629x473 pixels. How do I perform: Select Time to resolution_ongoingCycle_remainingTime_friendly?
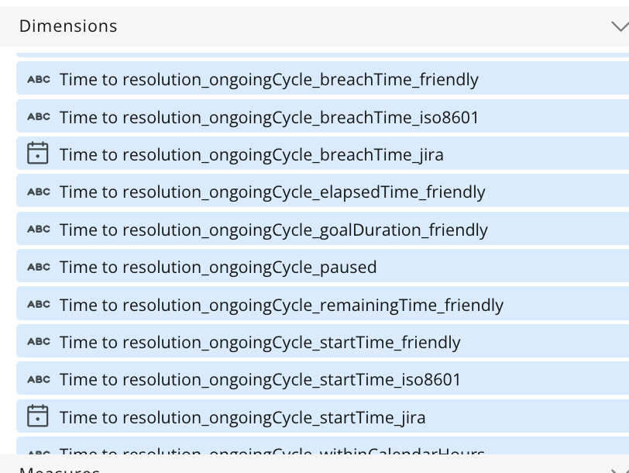pyautogui.click(x=322, y=304)
